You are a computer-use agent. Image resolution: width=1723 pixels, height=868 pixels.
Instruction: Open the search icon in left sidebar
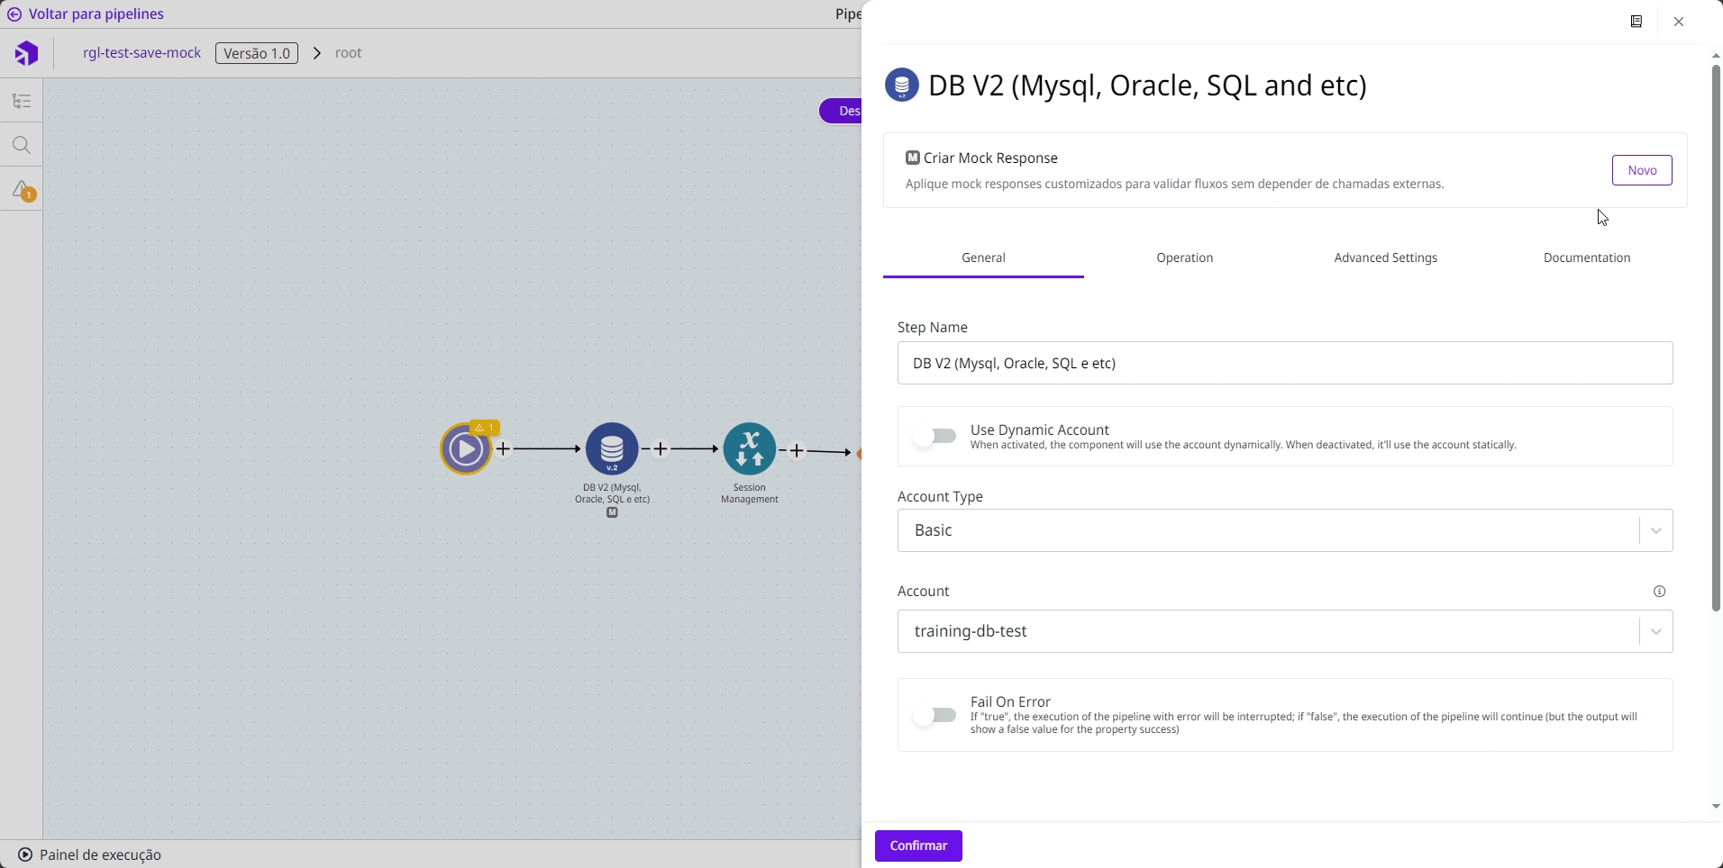tap(22, 146)
